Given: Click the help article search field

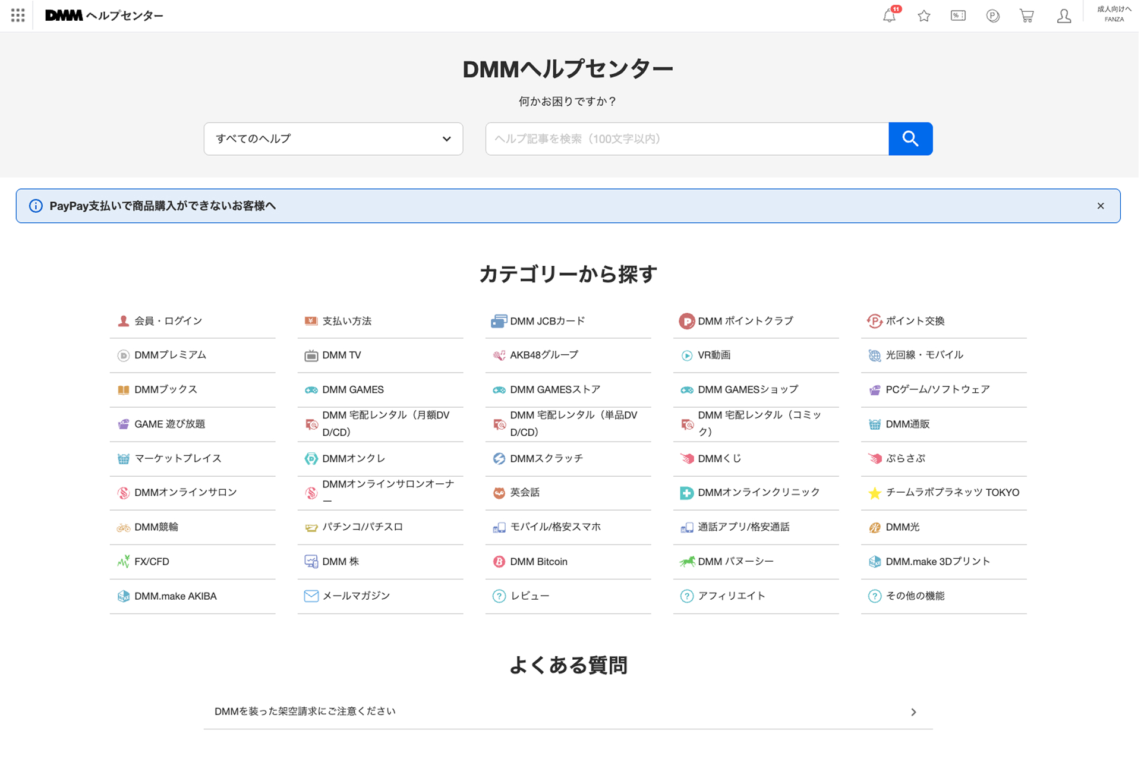Looking at the screenshot, I should click(x=688, y=139).
